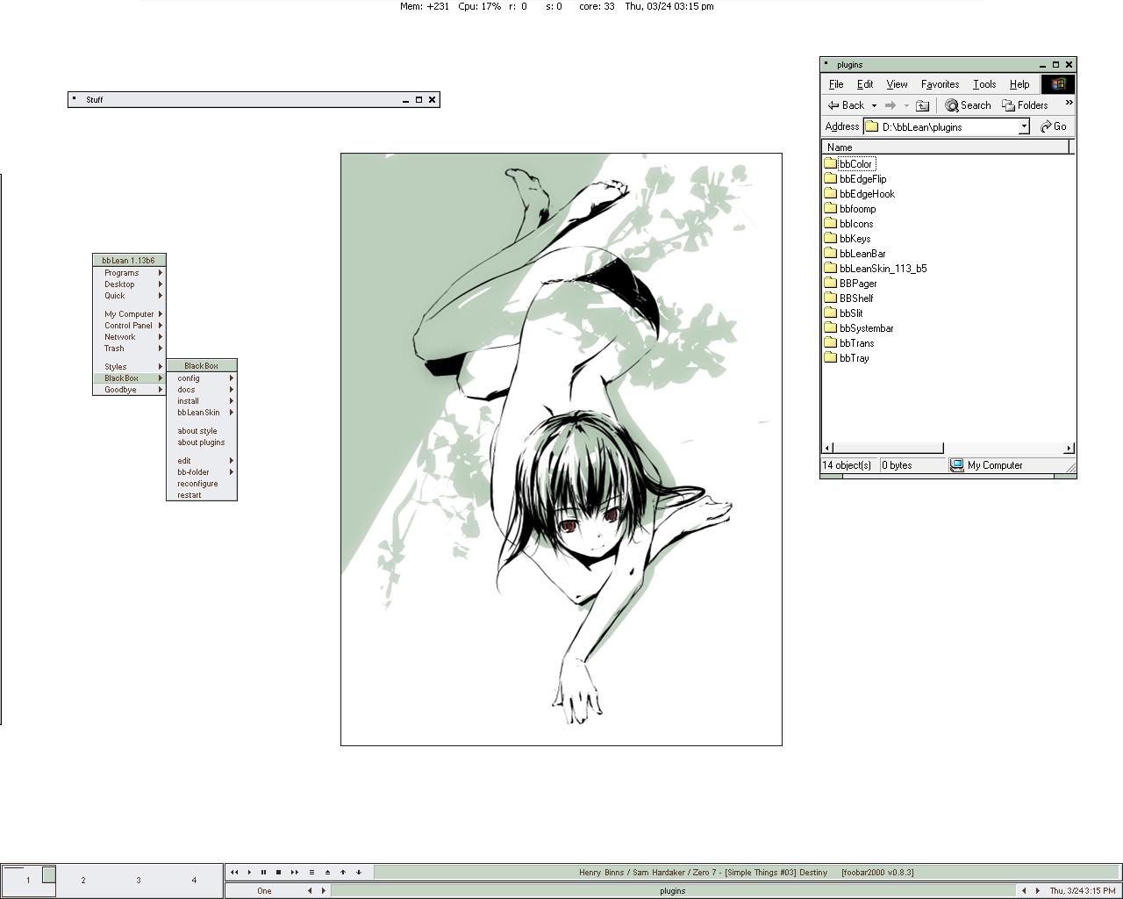Toggle the Folders pane button
This screenshot has height=899, width=1123.
1025,105
